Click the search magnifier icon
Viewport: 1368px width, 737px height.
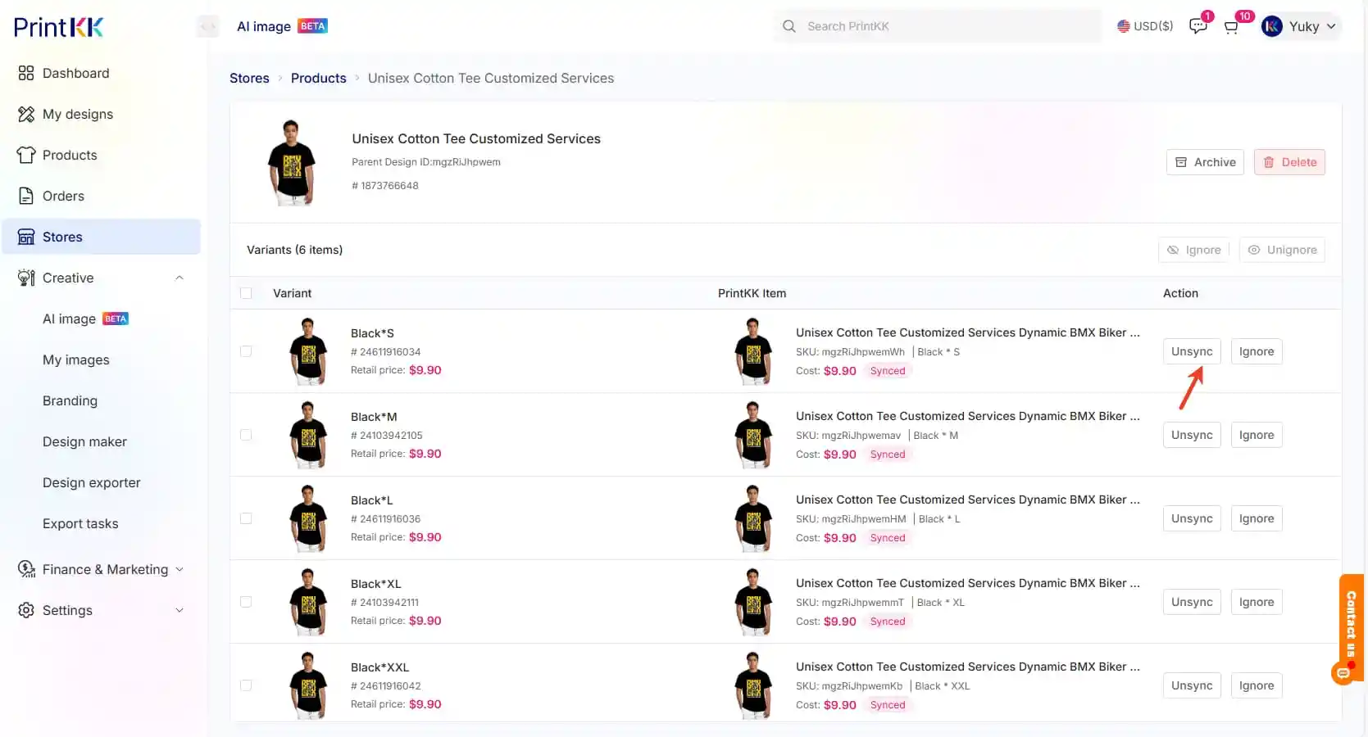(789, 26)
